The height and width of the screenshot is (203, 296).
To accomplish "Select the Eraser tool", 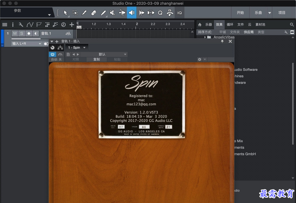I will 94,13.
